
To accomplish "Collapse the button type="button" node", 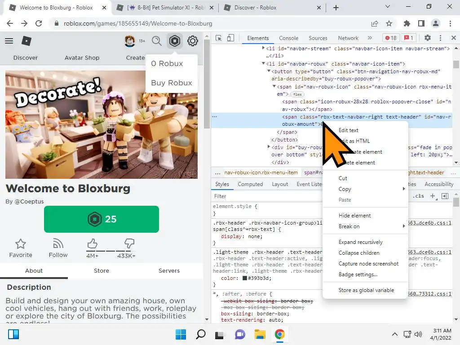I will 269,71.
